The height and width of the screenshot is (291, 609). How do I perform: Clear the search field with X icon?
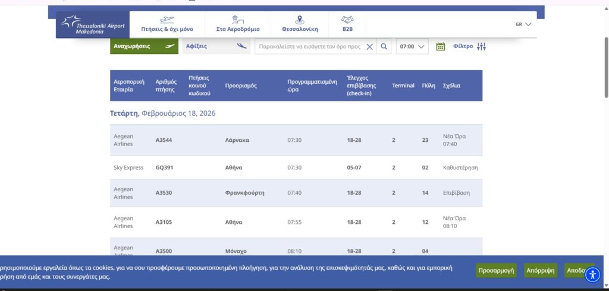[x=369, y=46]
